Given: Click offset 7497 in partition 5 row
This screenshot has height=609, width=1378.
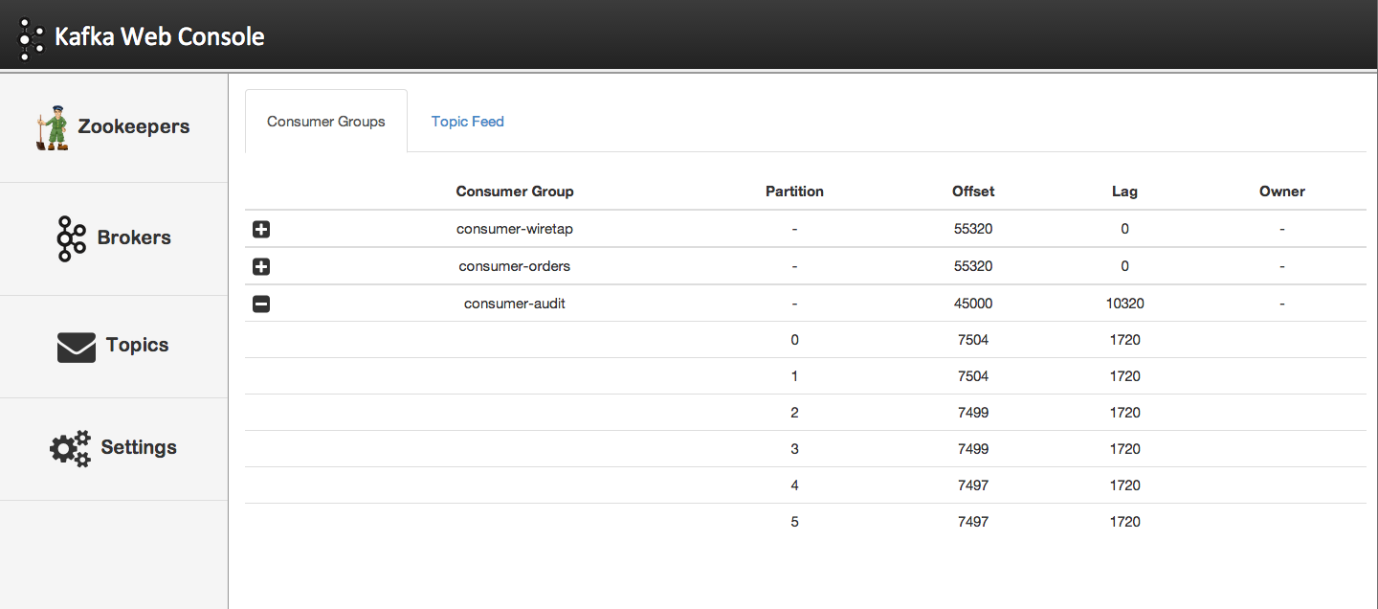Looking at the screenshot, I should click(973, 522).
